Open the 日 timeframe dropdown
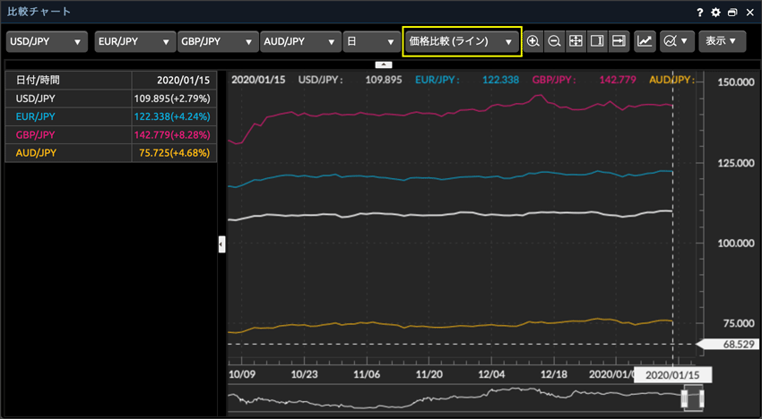Image resolution: width=762 pixels, height=419 pixels. [371, 42]
